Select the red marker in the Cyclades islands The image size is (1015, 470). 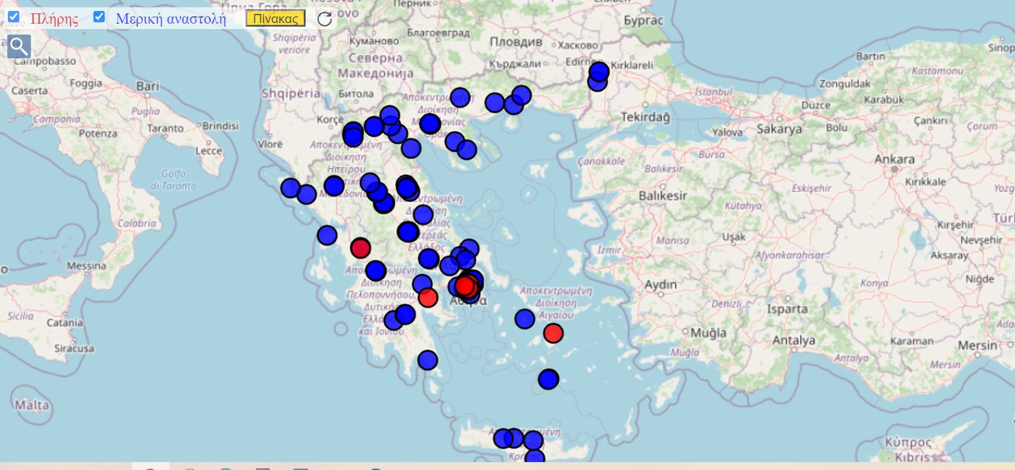(x=553, y=333)
